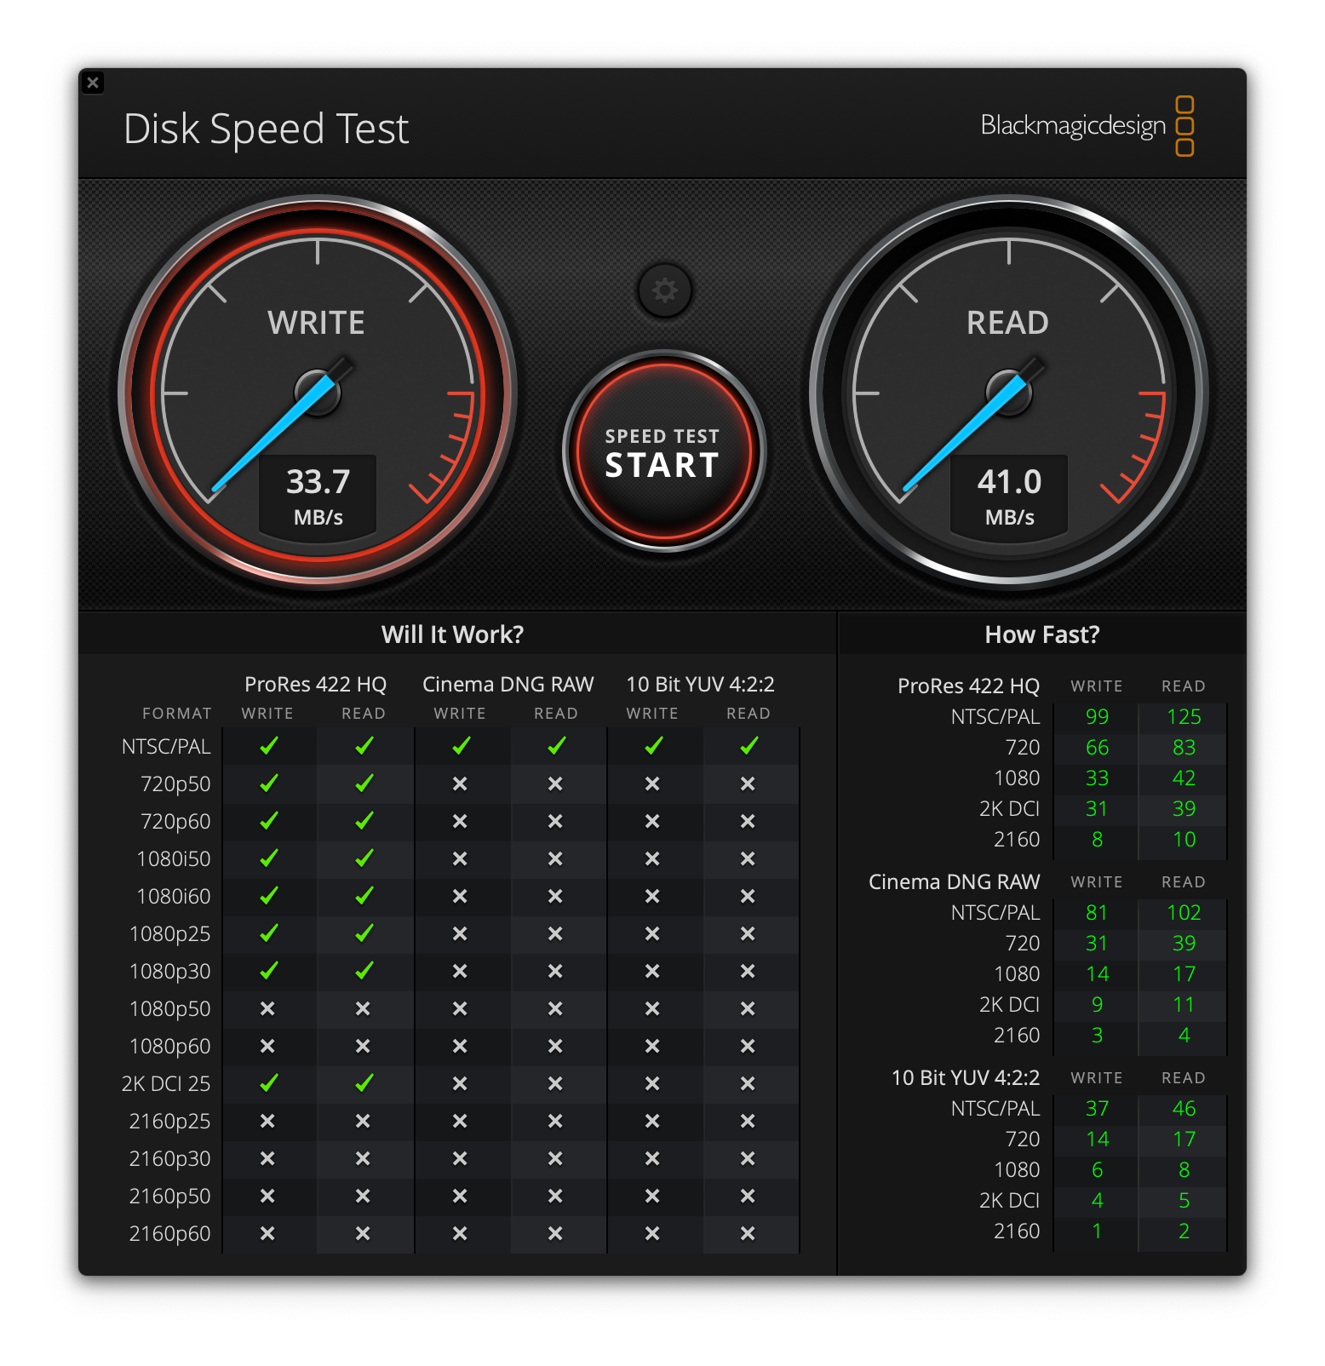This screenshot has width=1325, height=1366.
Task: Click the Blackmagicdesign logo
Action: [x=1087, y=126]
